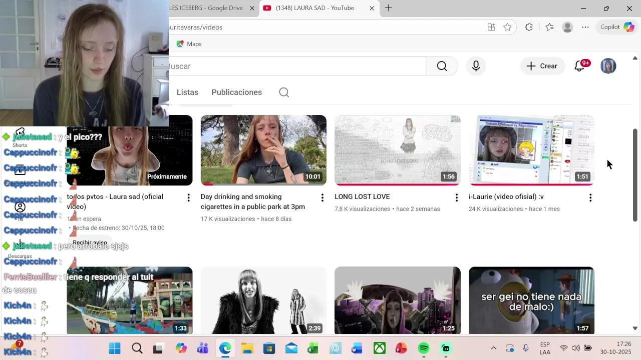Show hidden system tray icons
Viewport: 641px width, 360px height.
[493, 348]
